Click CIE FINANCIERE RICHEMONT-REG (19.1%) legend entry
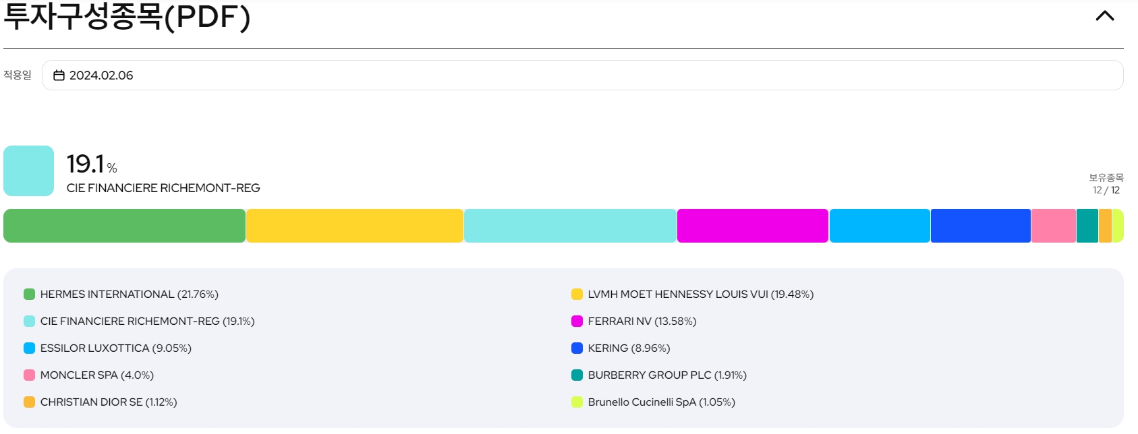1138x434 pixels. point(139,321)
